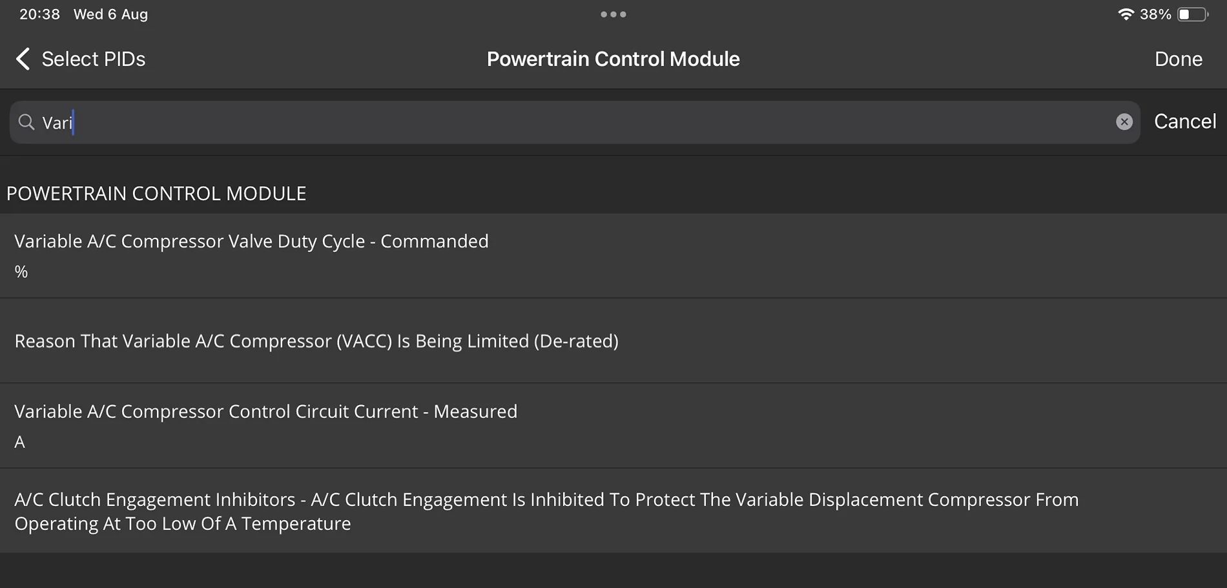Tap the POWERTRAIN CONTROL MODULE section header

[x=156, y=193]
